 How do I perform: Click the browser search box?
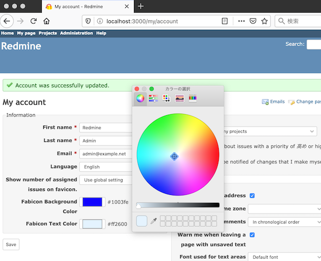(298, 21)
